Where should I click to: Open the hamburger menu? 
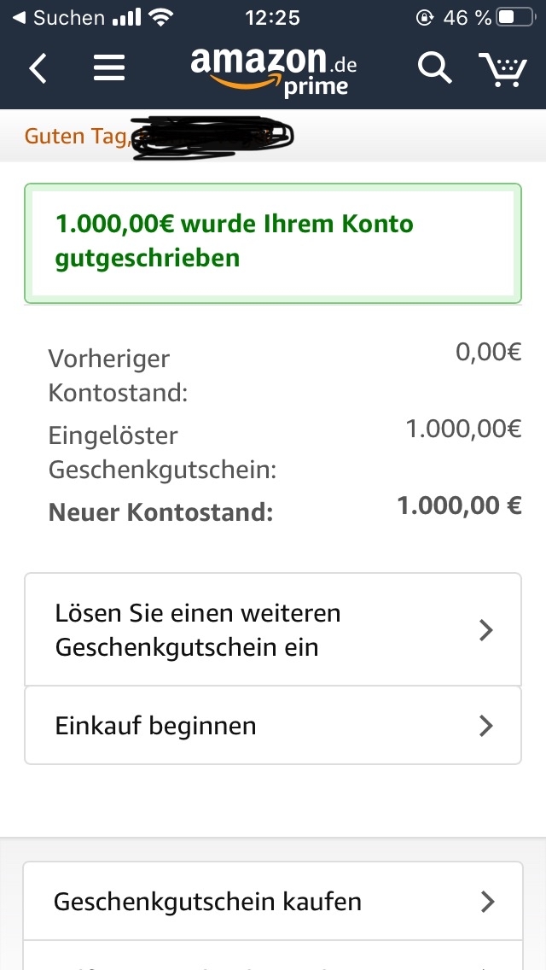[x=109, y=68]
